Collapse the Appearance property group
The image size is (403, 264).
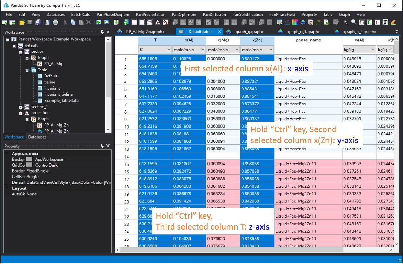coord(7,154)
